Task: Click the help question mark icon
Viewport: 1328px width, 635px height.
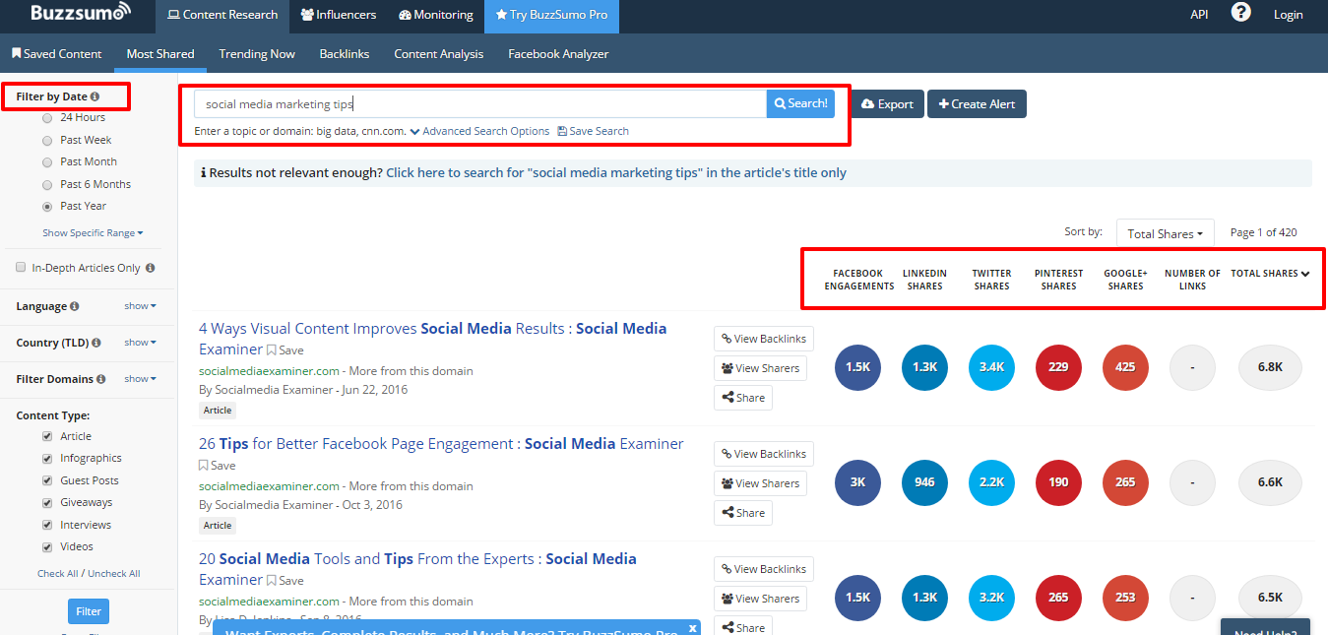Action: click(1240, 13)
